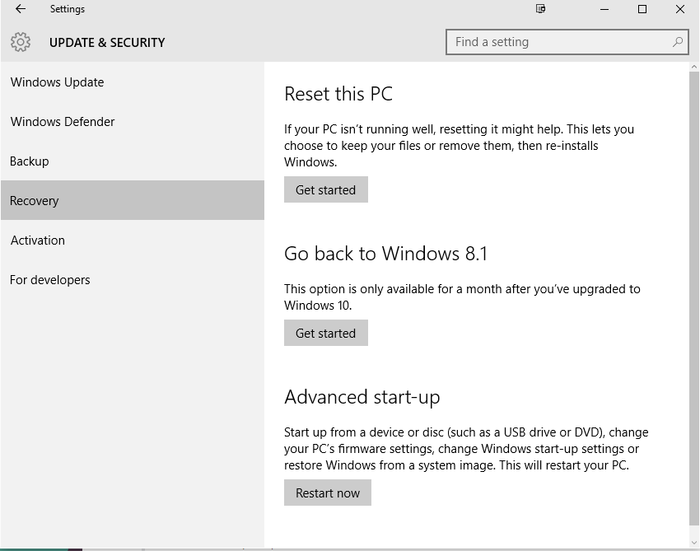Screen dimensions: 700x551
Task: Click the search magnifier icon
Action: point(678,42)
